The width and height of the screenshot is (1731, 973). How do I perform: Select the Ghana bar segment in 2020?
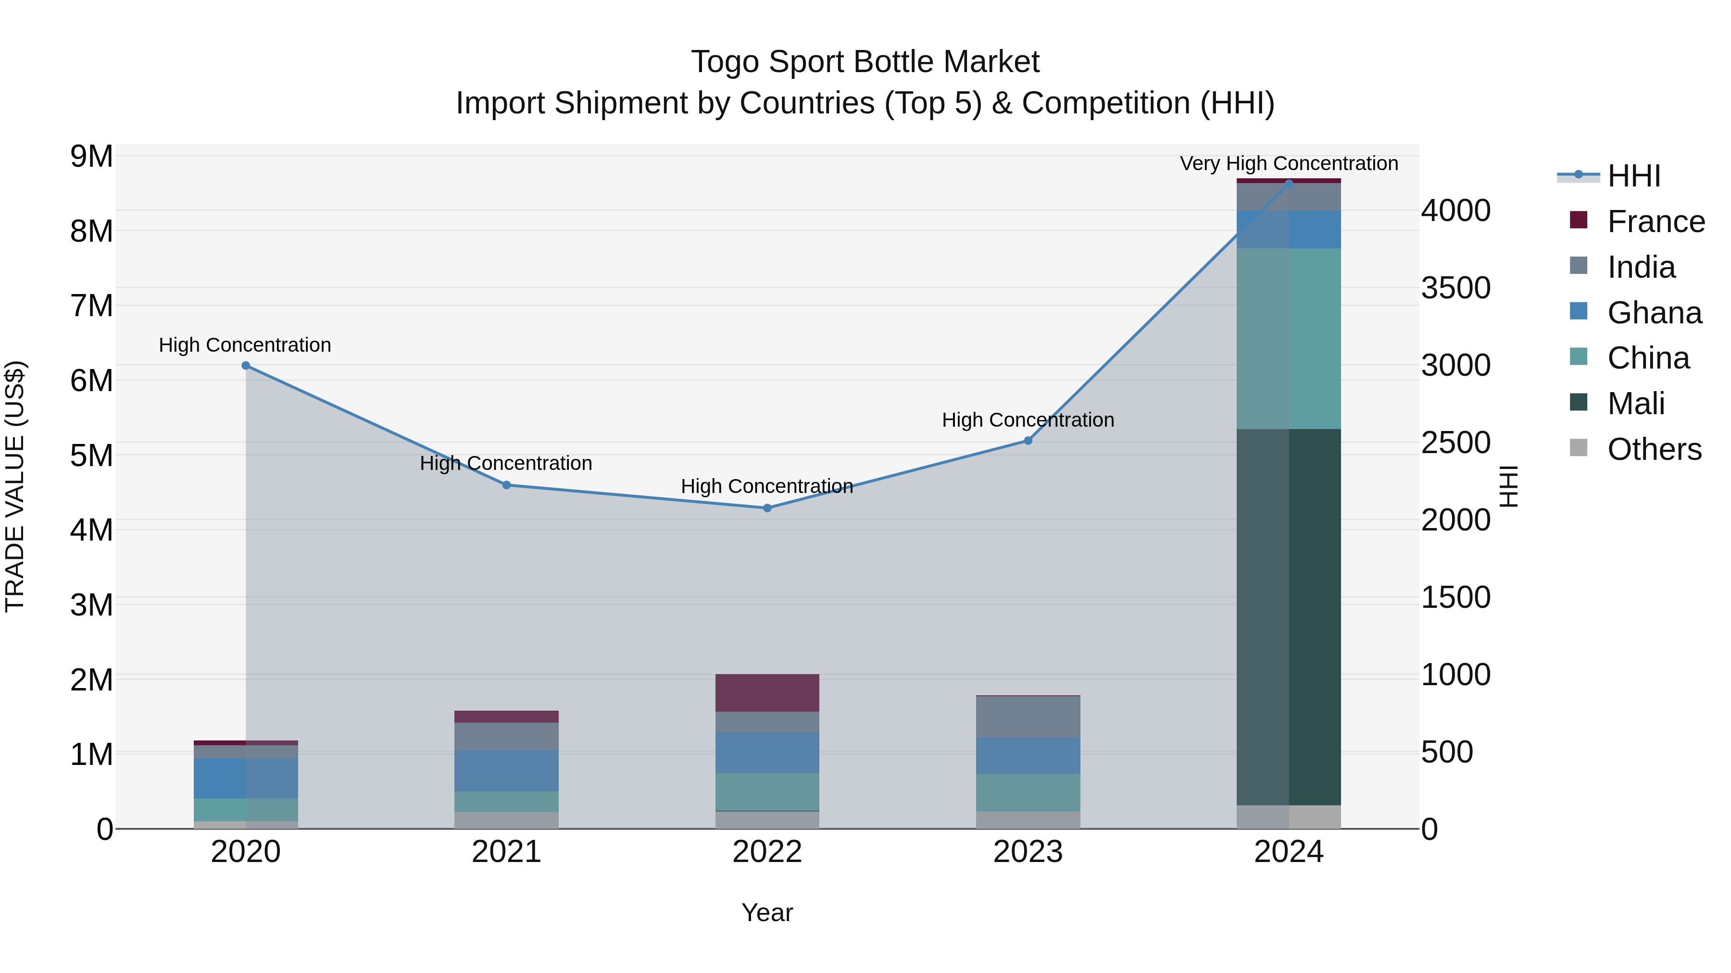(x=246, y=779)
